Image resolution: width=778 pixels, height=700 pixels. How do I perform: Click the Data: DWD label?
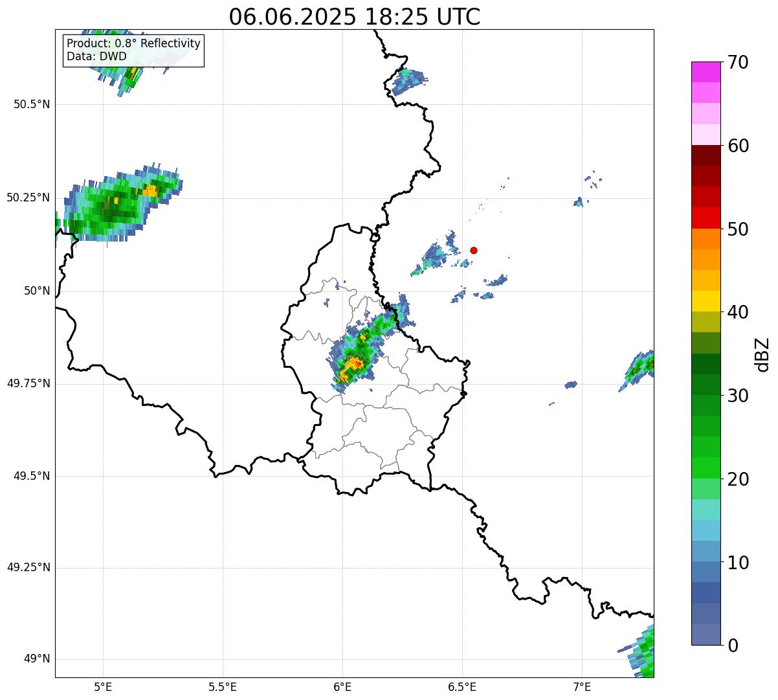click(x=96, y=56)
